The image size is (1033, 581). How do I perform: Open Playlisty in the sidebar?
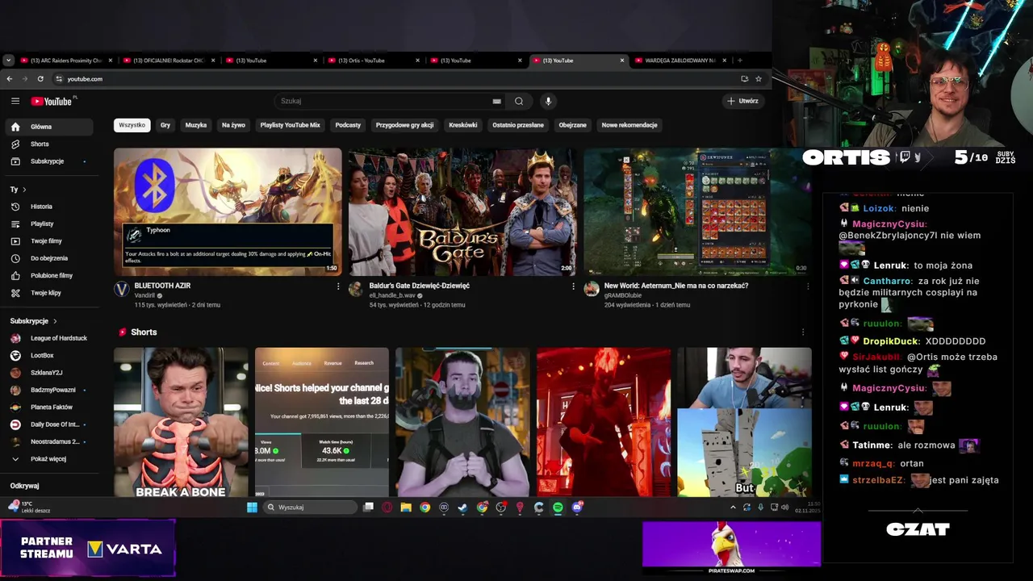(49, 224)
